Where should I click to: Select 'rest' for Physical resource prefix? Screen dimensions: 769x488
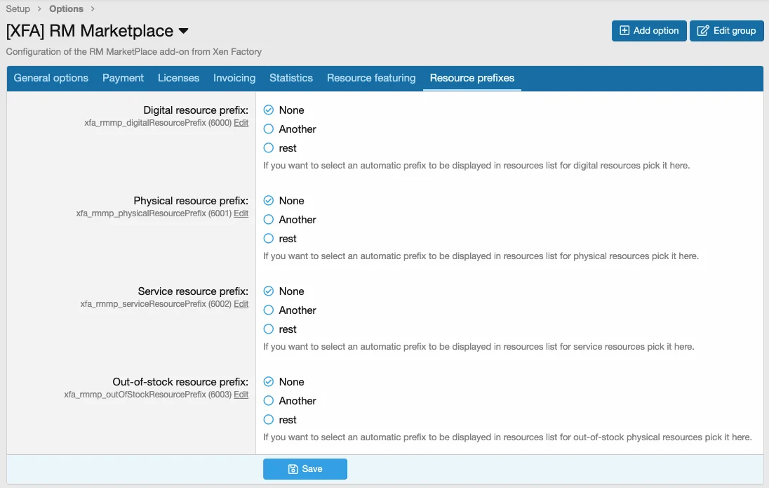pos(269,239)
